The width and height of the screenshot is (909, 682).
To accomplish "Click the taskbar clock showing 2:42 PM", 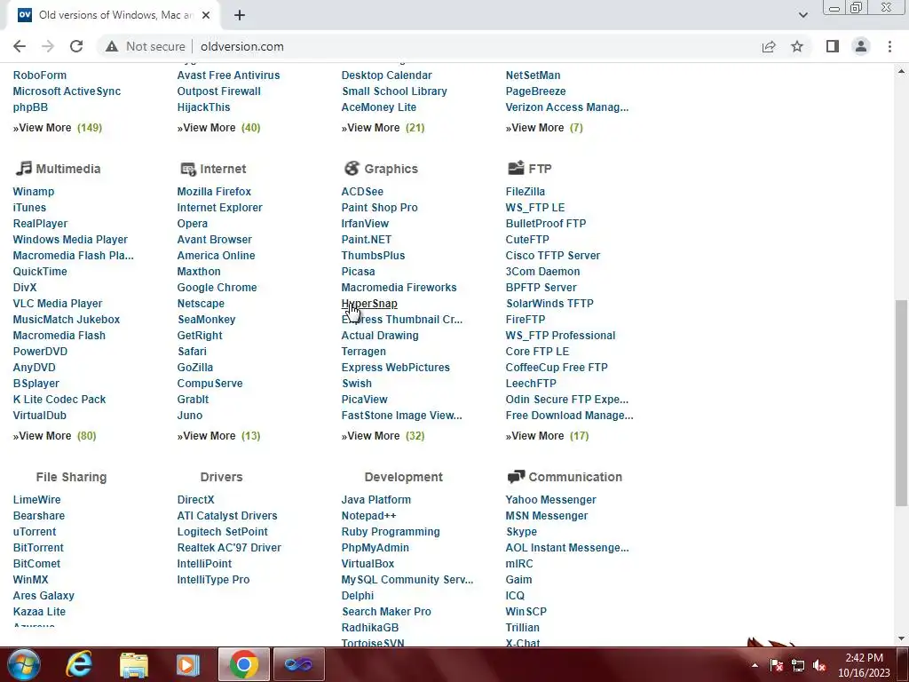I will (864, 665).
